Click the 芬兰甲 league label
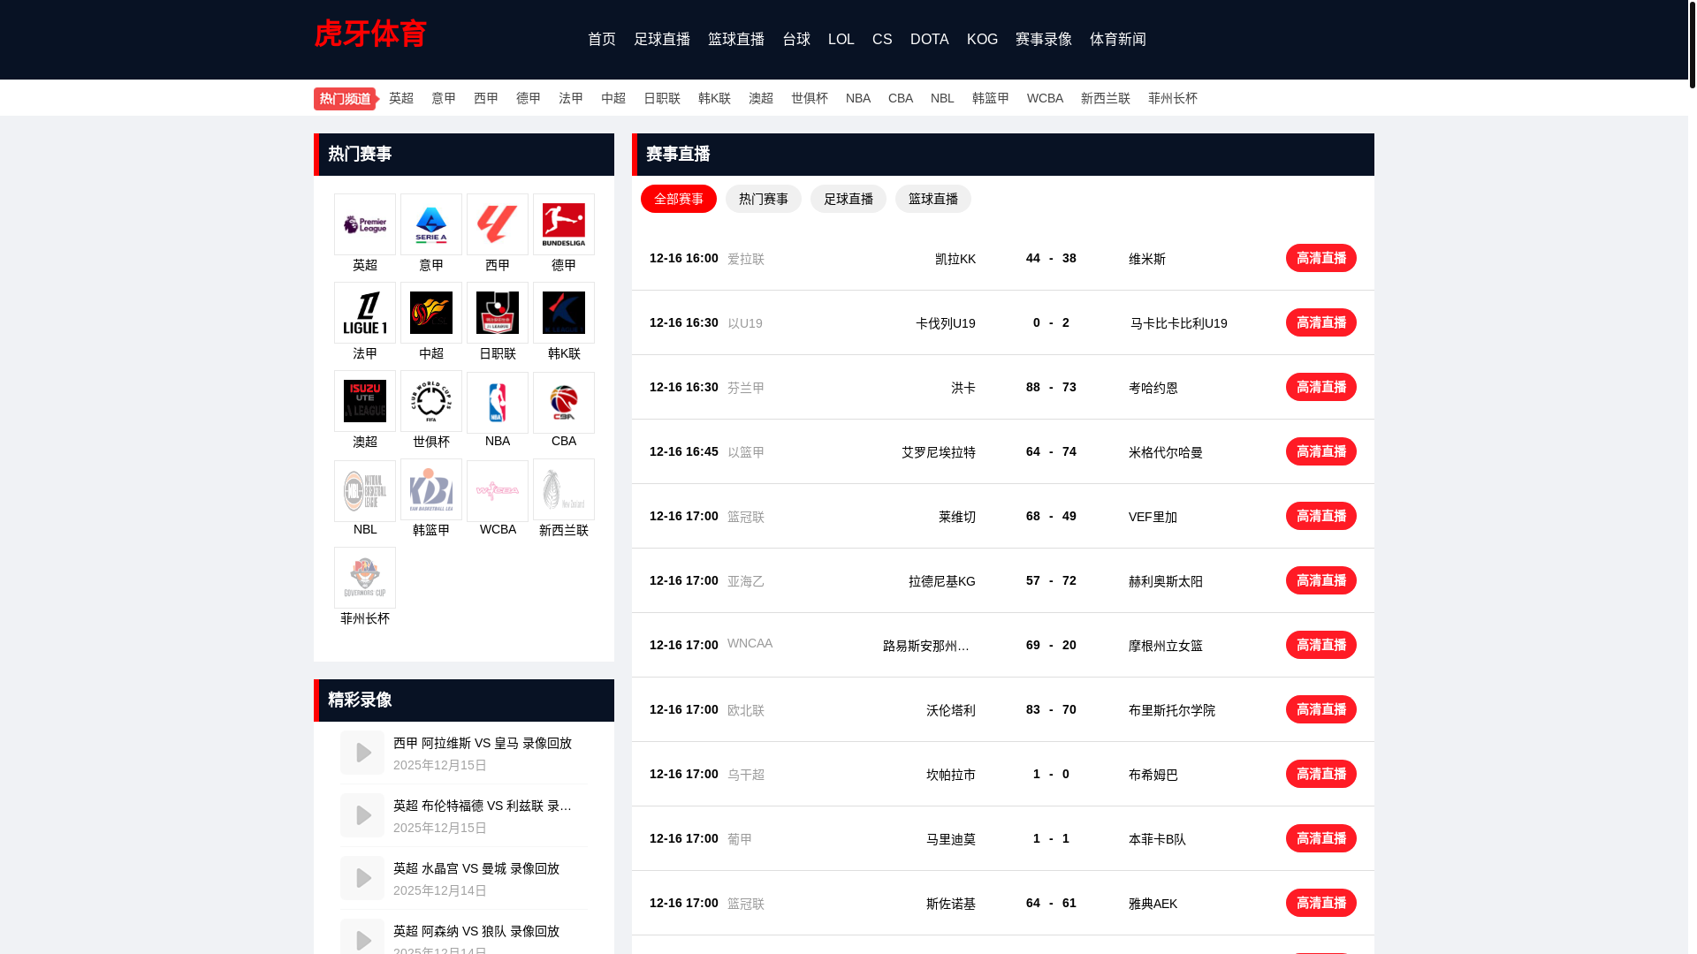 tap(746, 388)
